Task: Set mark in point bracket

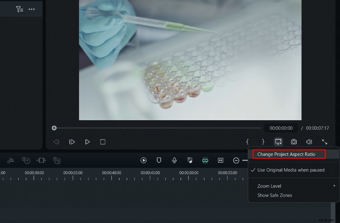Action: pyautogui.click(x=247, y=142)
